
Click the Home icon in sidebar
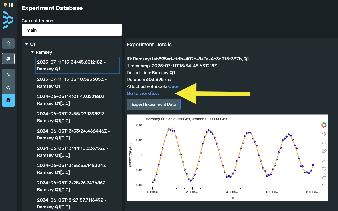click(8, 43)
